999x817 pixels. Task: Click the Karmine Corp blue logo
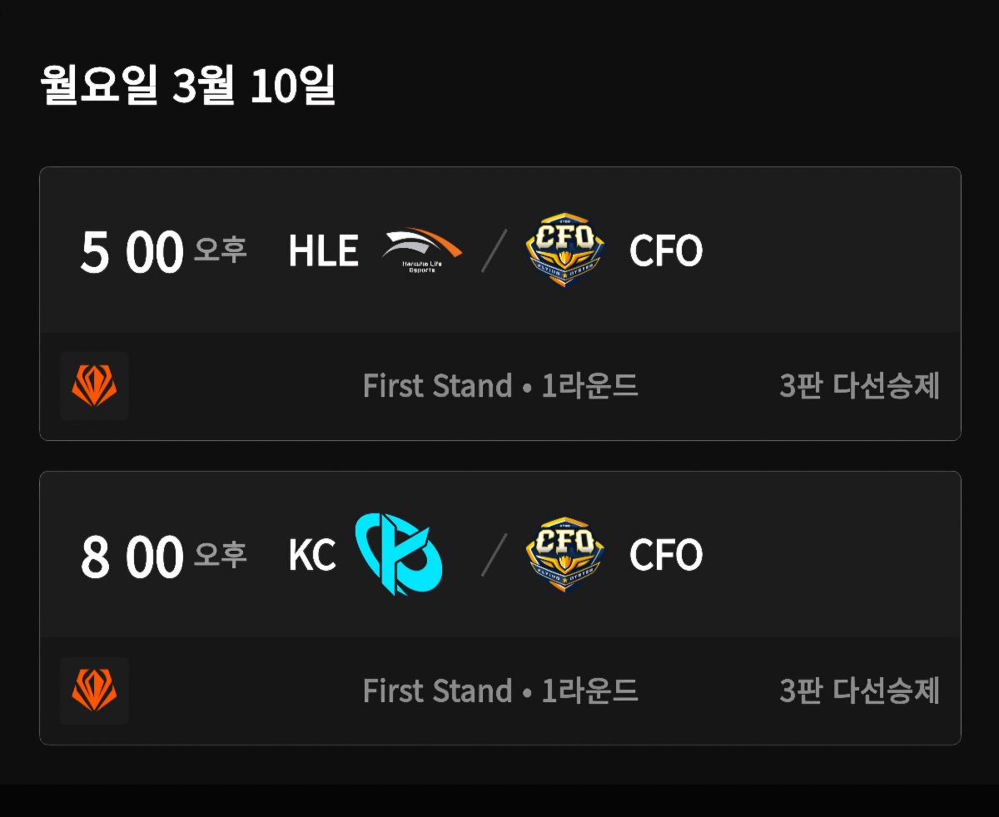[x=399, y=554]
